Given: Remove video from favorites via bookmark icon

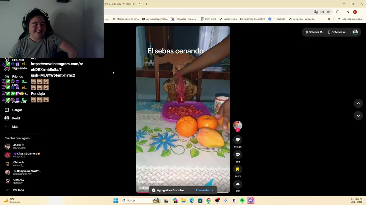Looking at the screenshot, I should coord(238,169).
